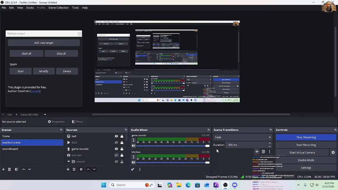Click Add new target in Multiple output
338x190 pixels.
click(x=44, y=43)
